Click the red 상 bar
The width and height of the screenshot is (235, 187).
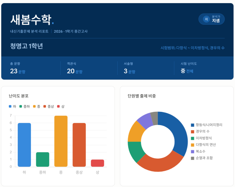coord(97,163)
